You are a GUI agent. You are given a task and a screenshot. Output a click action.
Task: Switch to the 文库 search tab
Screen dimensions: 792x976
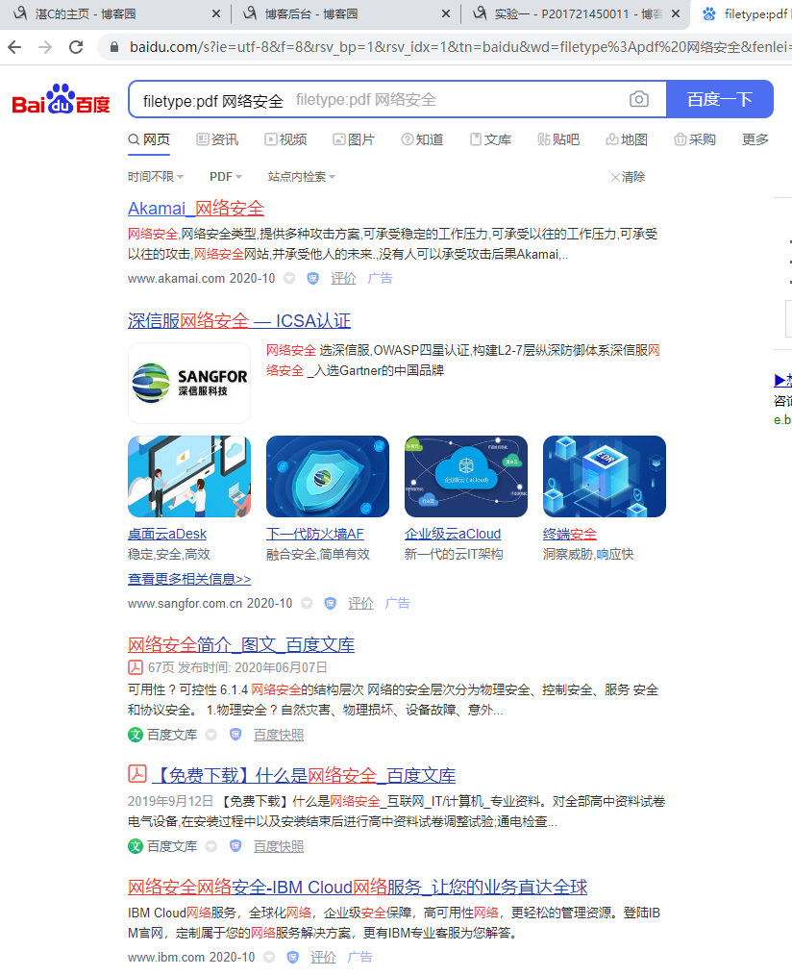point(490,139)
